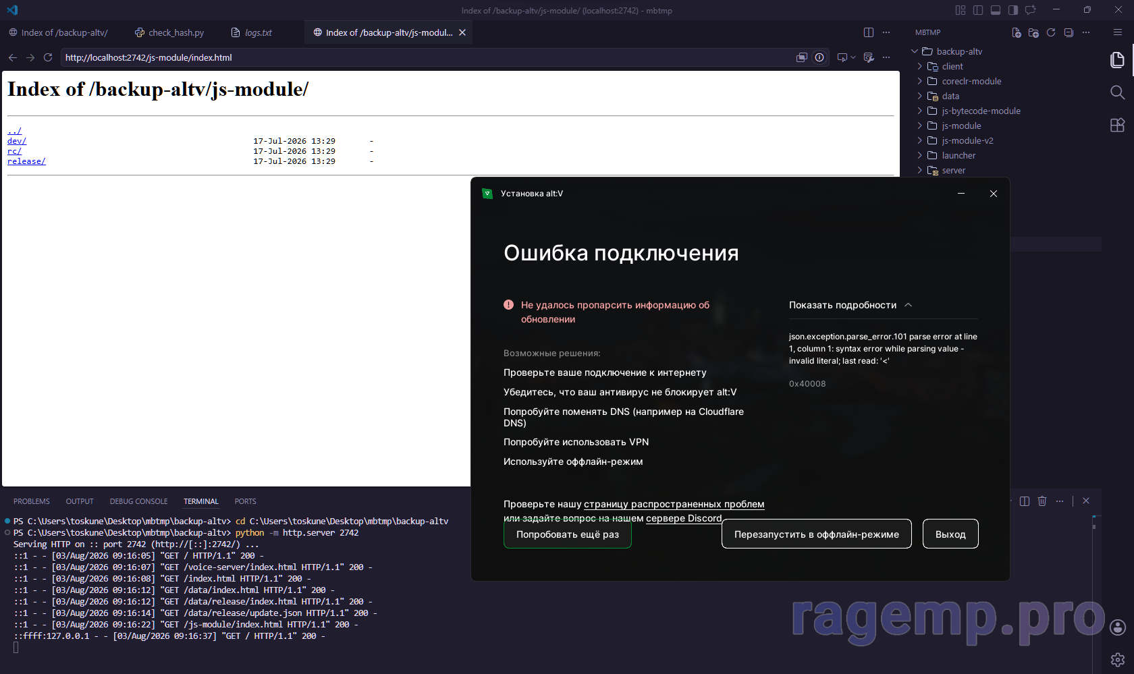The height and width of the screenshot is (674, 1134).
Task: Show site information in the address bar
Action: pyautogui.click(x=819, y=57)
